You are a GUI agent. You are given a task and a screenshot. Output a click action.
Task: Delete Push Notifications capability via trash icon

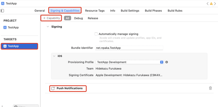point(210,88)
